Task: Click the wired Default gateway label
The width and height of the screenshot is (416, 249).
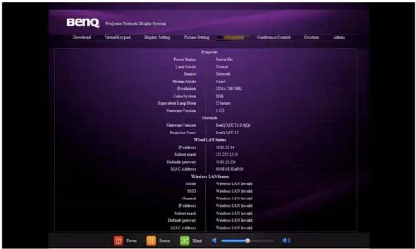Action: (181, 162)
